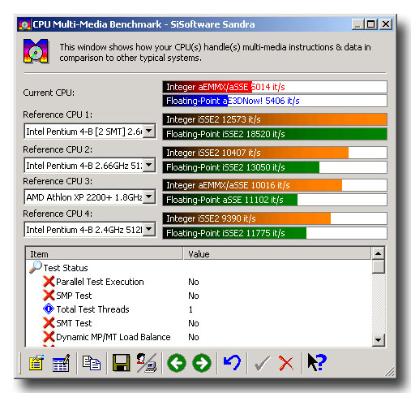Select the Total Test Threads row

(x=199, y=309)
